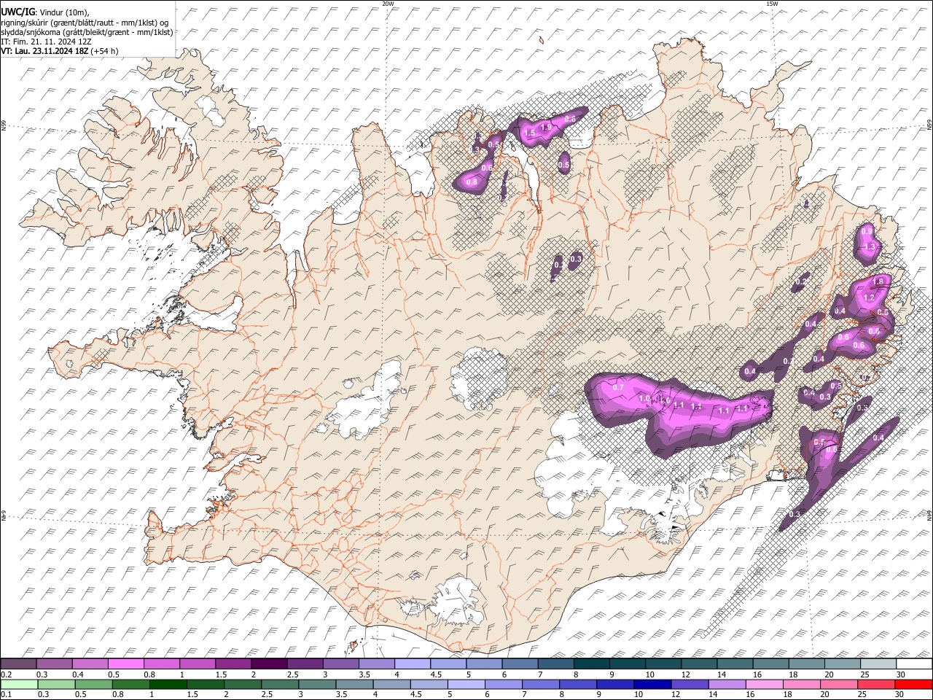Select the darkest purple 2 swatch in the snow legend
The height and width of the screenshot is (700, 933).
tap(269, 664)
